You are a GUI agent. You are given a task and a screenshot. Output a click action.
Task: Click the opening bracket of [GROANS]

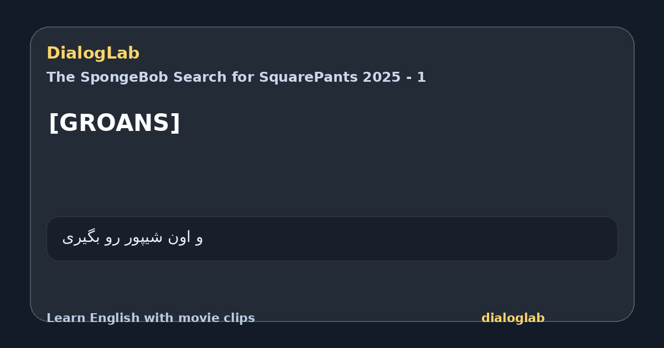(x=53, y=123)
